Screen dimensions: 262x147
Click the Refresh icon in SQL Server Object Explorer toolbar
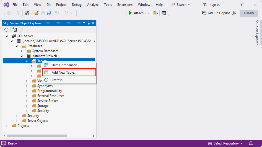(x=6, y=30)
